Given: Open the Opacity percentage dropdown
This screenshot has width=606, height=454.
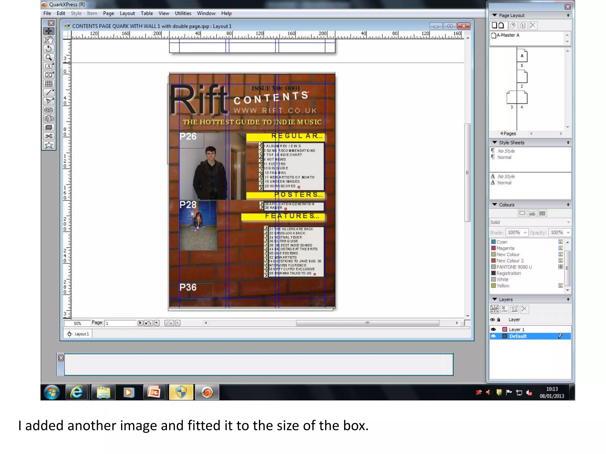Looking at the screenshot, I should point(568,233).
